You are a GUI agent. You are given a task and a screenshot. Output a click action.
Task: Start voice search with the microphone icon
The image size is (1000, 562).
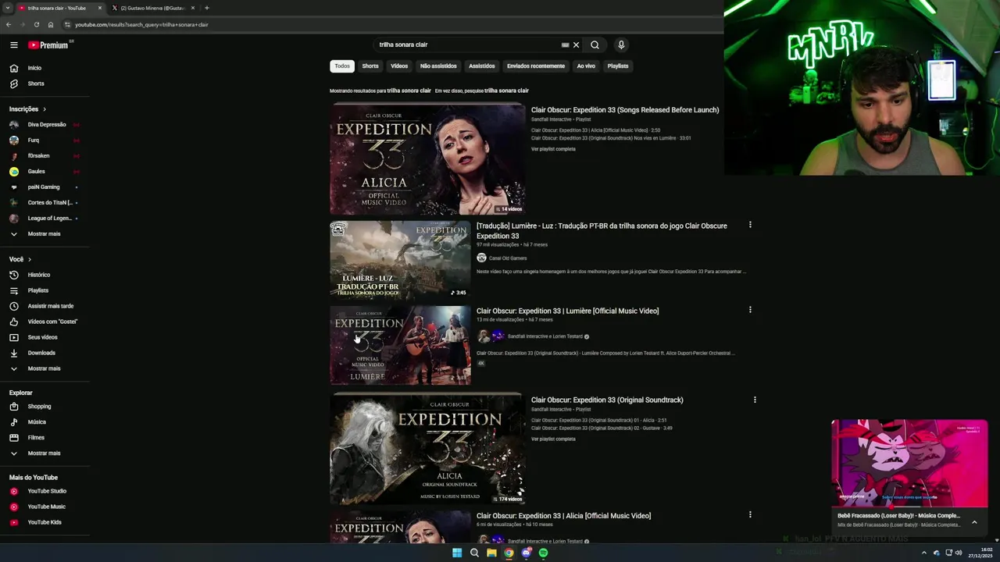tap(621, 45)
